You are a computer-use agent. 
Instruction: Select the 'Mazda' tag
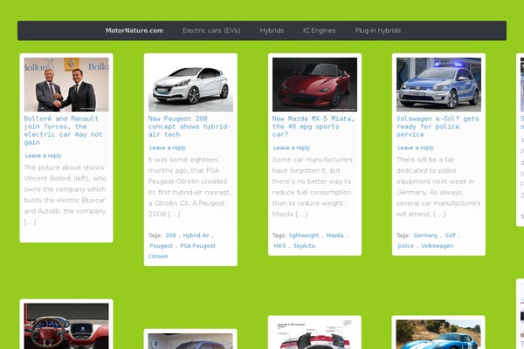tap(334, 235)
